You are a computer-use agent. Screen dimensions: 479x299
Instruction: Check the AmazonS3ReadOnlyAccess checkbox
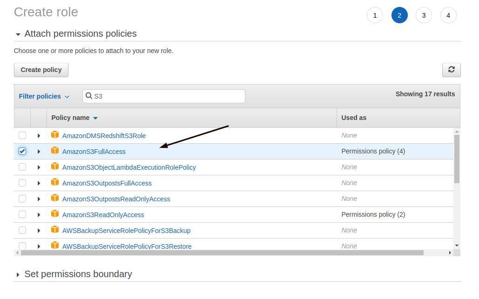pos(22,214)
